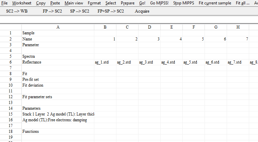
Task: Click the ag_2.std cell
Action: point(127,62)
